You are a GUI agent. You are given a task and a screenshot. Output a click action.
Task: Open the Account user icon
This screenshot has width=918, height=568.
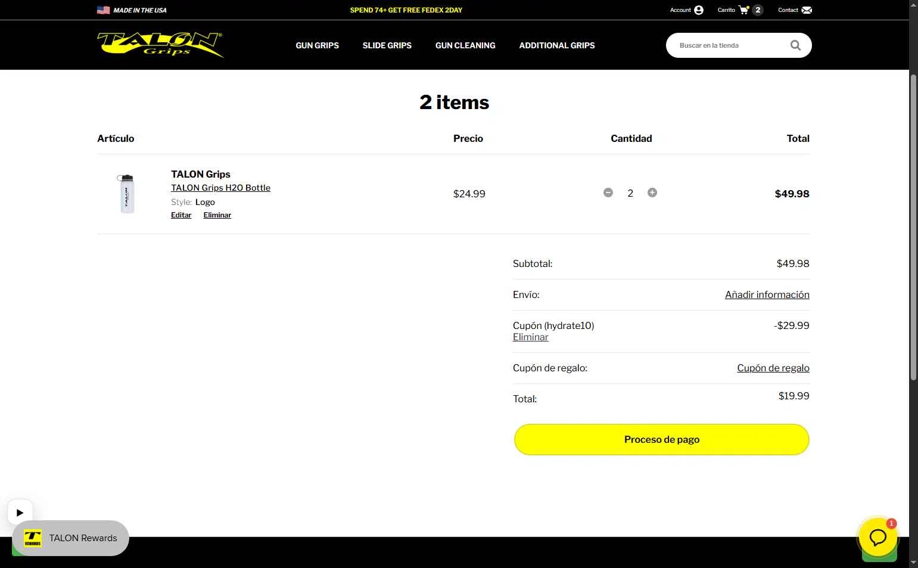[x=699, y=10]
